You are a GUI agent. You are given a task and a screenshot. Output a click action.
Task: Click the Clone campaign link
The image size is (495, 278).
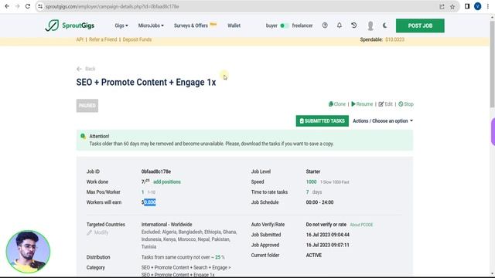pos(337,104)
